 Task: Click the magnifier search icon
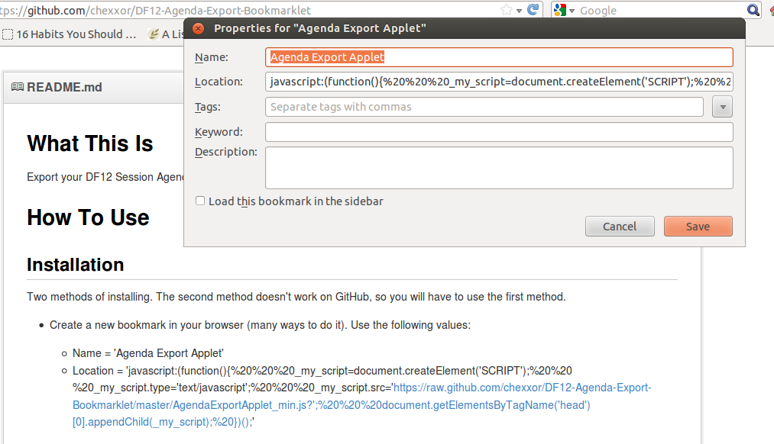click(x=753, y=10)
